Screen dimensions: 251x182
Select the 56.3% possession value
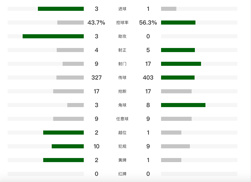[148, 23]
